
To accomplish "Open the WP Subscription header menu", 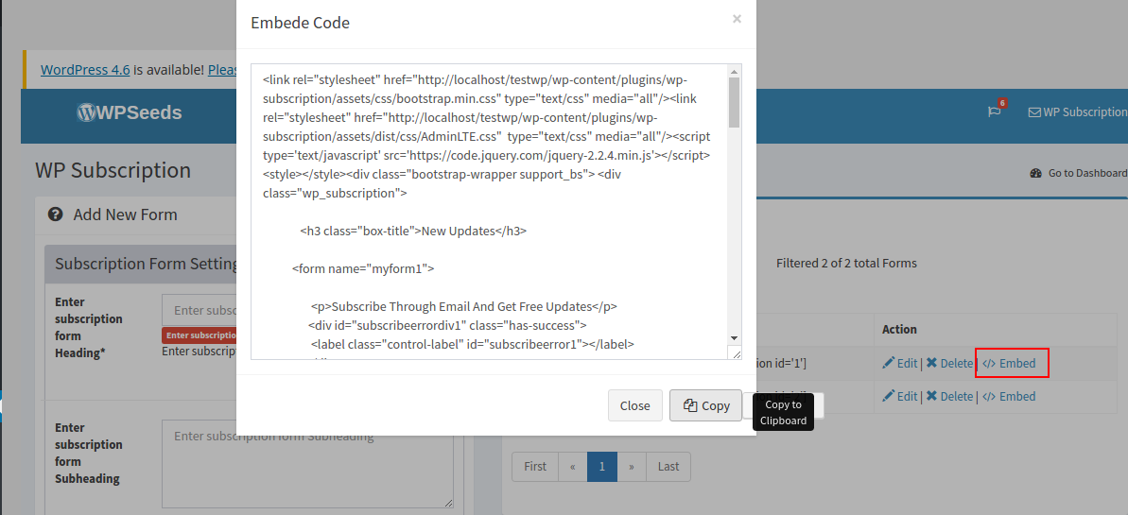I will point(1078,112).
